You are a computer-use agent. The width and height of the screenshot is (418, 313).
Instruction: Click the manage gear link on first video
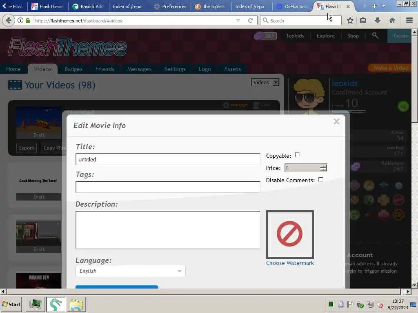[236, 105]
